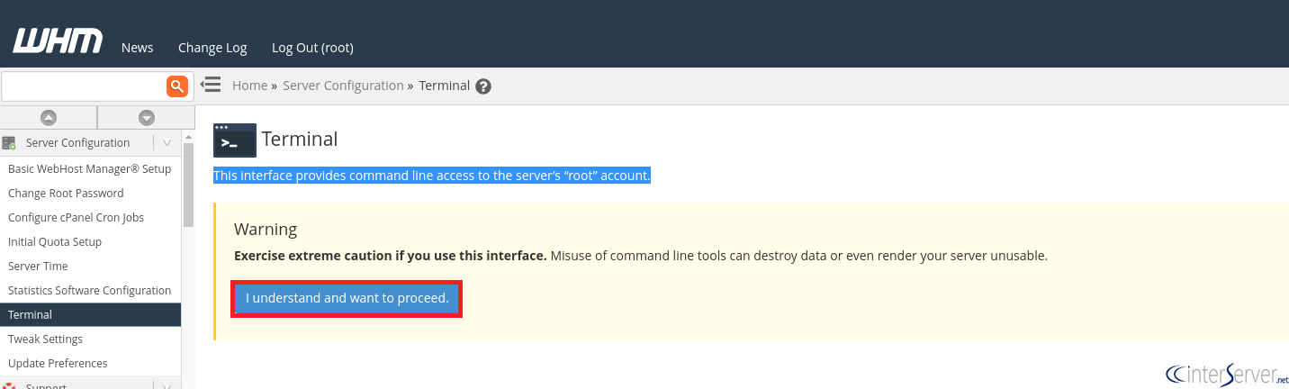Click the Terminal page title icon
The width and height of the screenshot is (1289, 389).
coord(235,140)
